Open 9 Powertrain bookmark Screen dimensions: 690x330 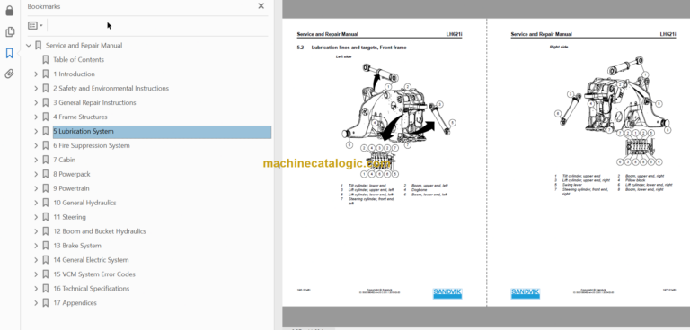click(x=71, y=188)
